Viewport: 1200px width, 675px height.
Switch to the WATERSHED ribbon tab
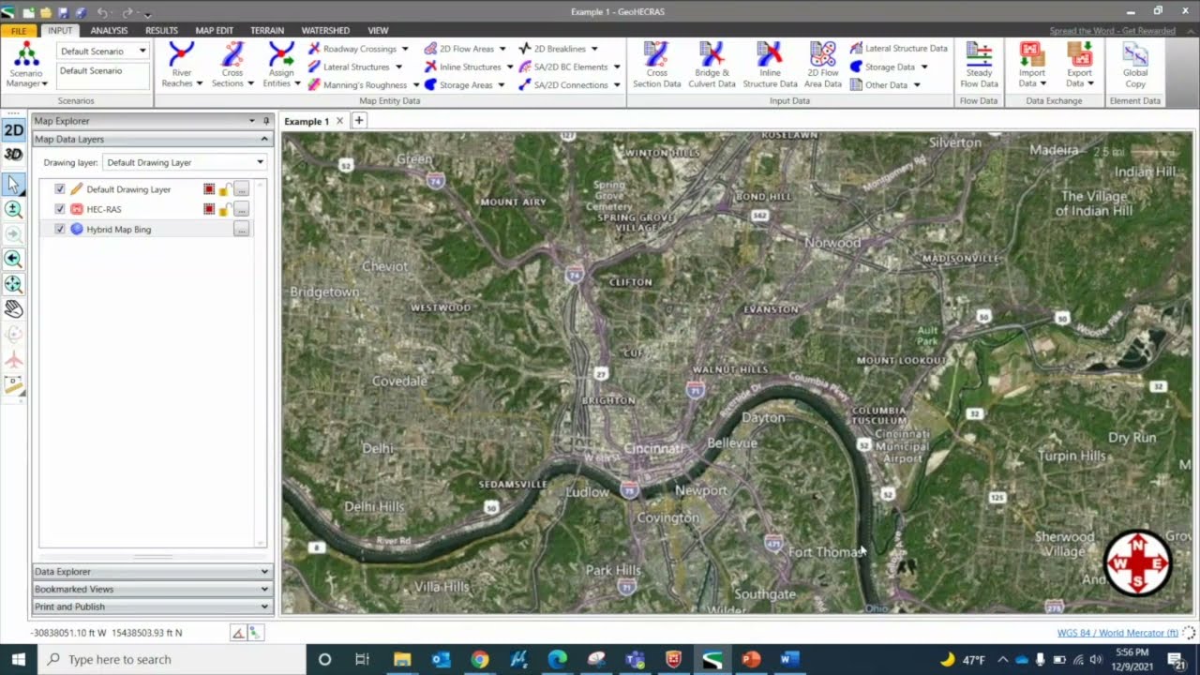pyautogui.click(x=325, y=31)
